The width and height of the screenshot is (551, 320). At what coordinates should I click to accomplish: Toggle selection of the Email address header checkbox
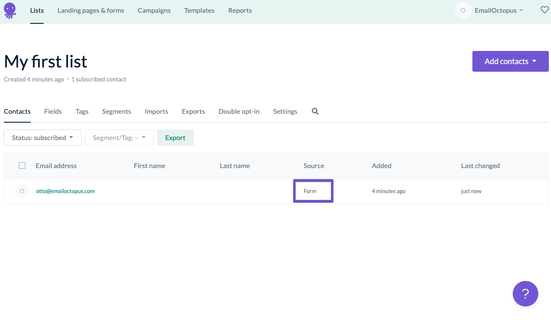click(22, 166)
